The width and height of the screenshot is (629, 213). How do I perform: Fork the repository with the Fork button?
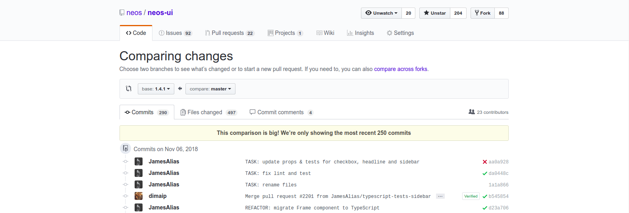click(482, 13)
